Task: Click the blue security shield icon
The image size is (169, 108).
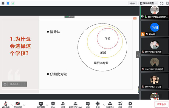Action: coord(8,4)
